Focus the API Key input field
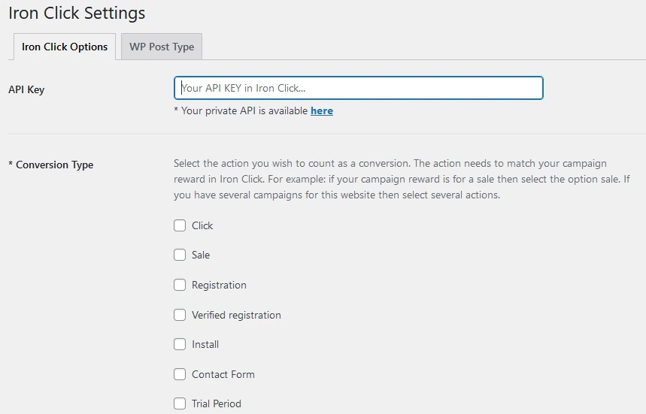Viewport: 646px width, 414px height. tap(358, 88)
